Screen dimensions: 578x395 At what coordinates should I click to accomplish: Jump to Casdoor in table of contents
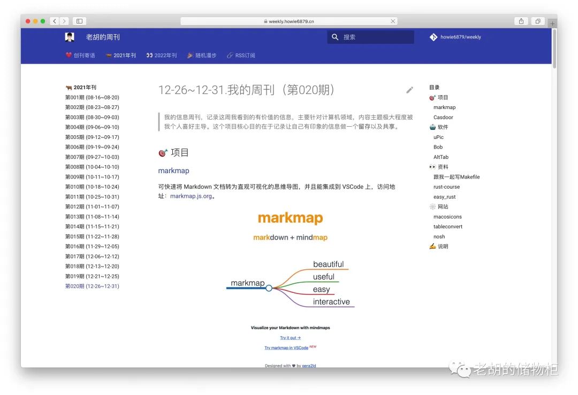click(443, 117)
